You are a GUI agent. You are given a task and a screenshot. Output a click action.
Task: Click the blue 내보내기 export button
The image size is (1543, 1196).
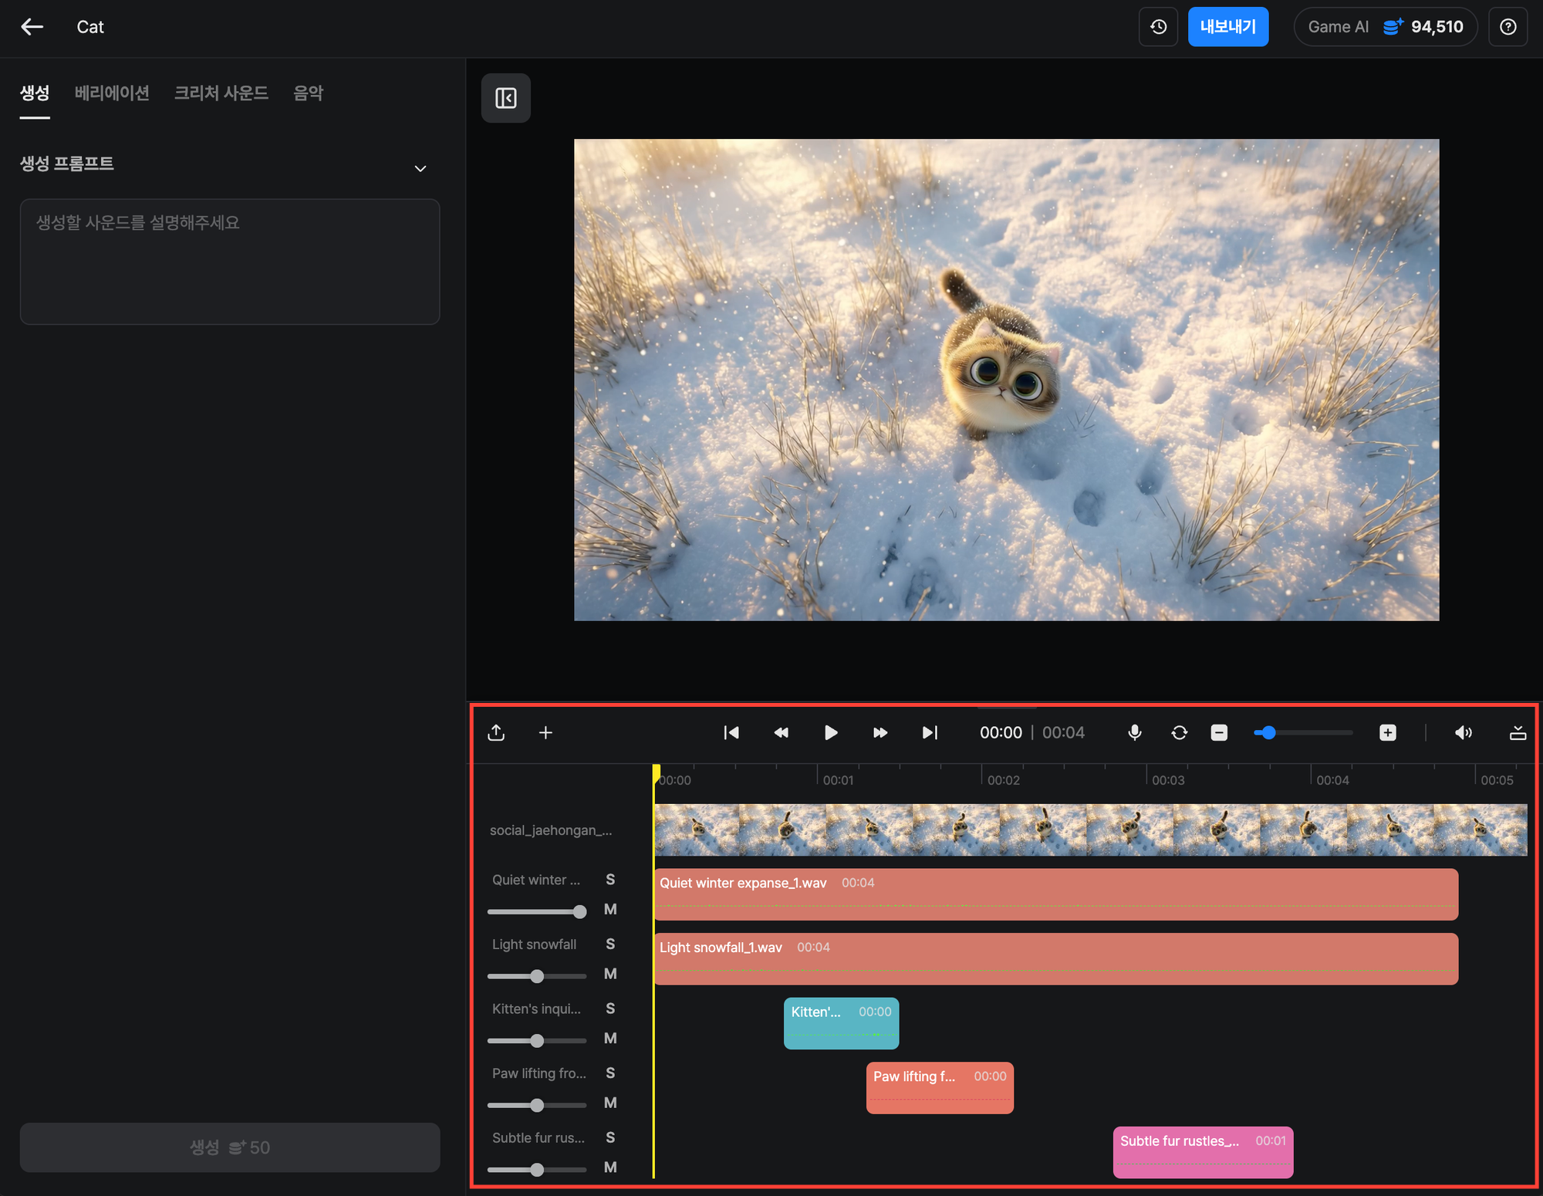point(1227,27)
